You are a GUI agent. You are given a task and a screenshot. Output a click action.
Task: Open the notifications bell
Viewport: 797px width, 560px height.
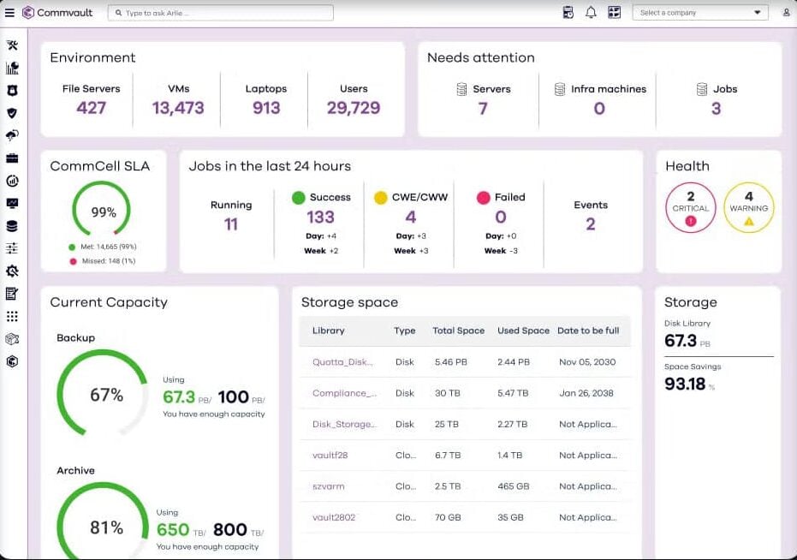[x=591, y=13]
